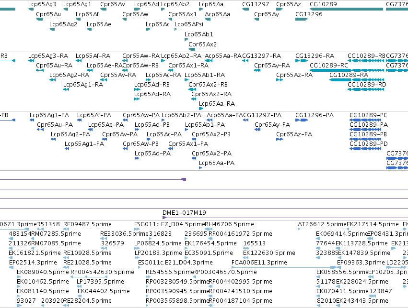This screenshot has height=308, width=408.
Task: Click protein Lcp65Ad-PB label
Action: pyautogui.click(x=152, y=125)
